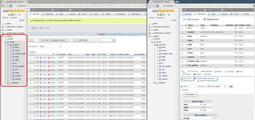Click the Explain SQL link
Viewport: 255px width, 120px height.
(x=126, y=35)
